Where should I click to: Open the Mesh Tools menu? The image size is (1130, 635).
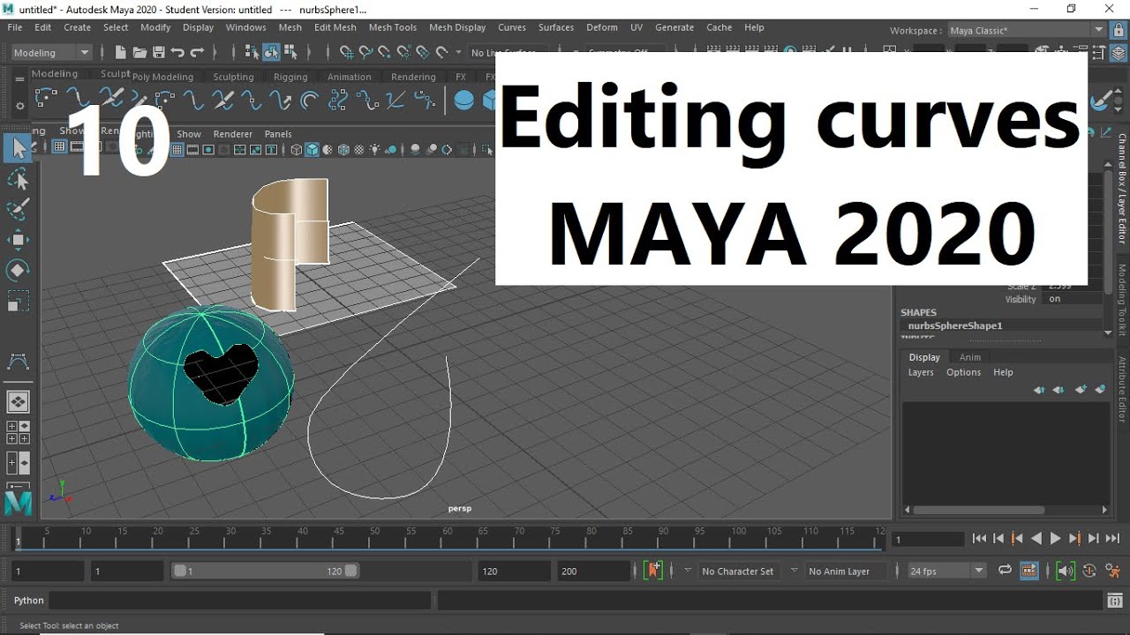[x=393, y=27]
